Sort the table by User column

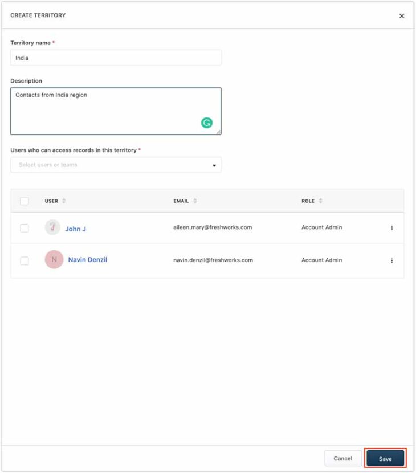tap(64, 201)
